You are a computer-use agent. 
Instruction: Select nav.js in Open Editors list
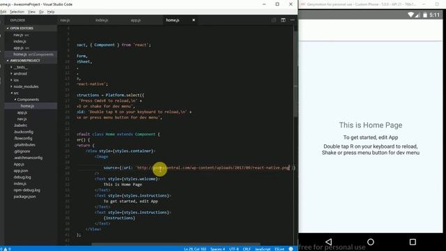[x=21, y=35]
